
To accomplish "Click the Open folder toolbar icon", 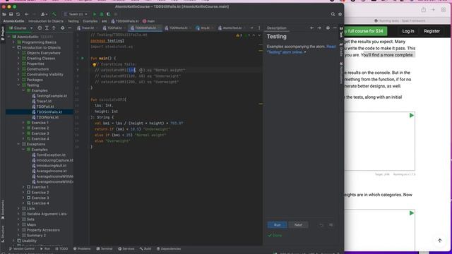I will pos(4,14).
